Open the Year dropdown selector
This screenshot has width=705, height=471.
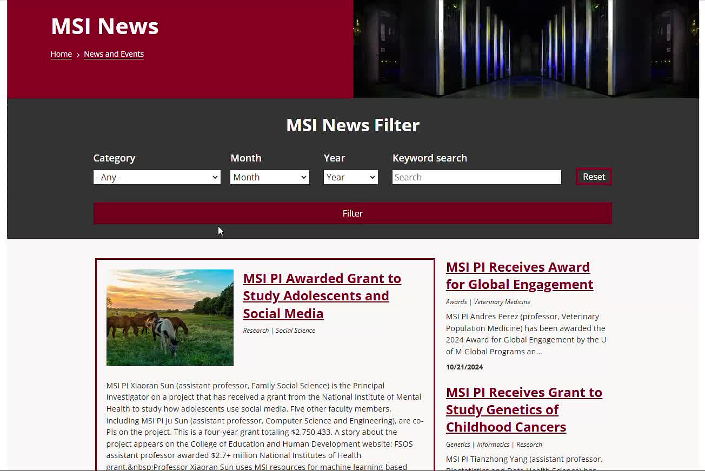pos(350,177)
